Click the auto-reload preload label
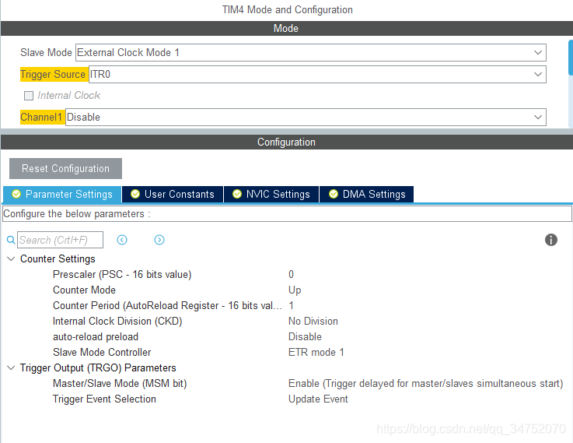Screen dimensions: 573x443 pyautogui.click(x=96, y=336)
